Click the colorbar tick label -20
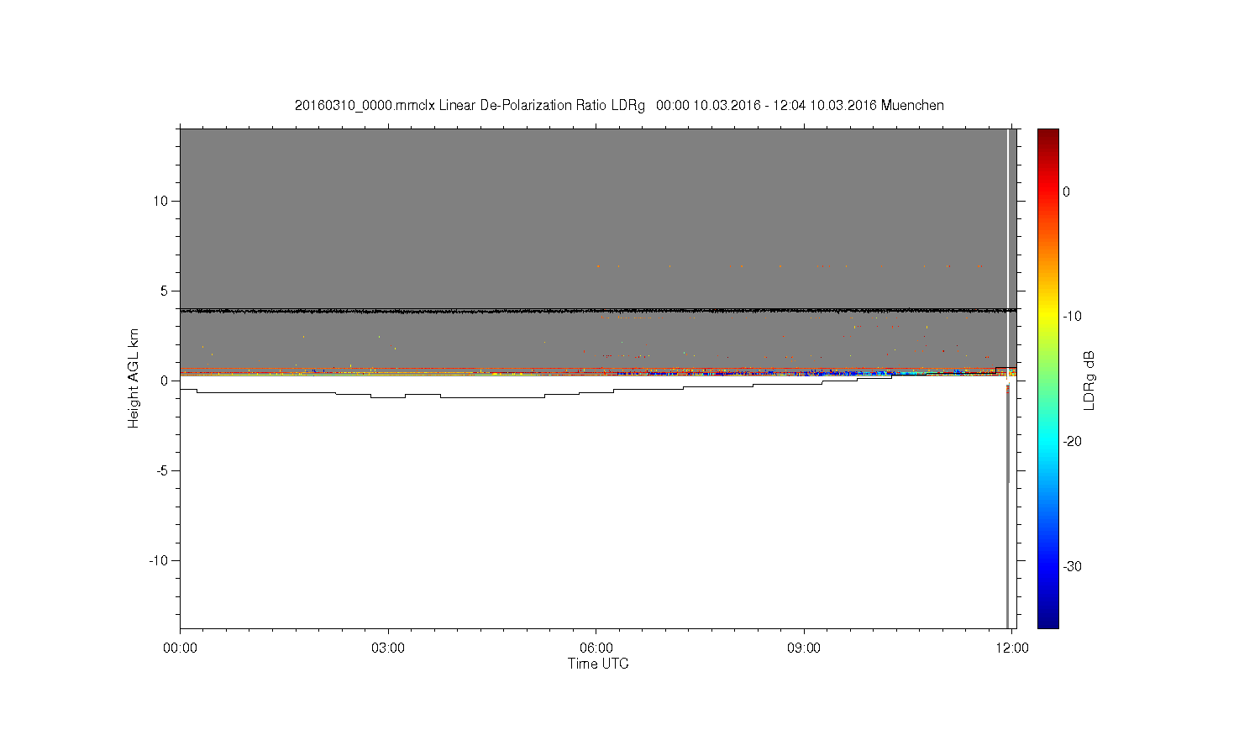 coord(1072,441)
